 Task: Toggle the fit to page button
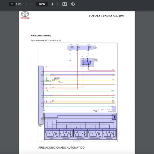[65, 4]
